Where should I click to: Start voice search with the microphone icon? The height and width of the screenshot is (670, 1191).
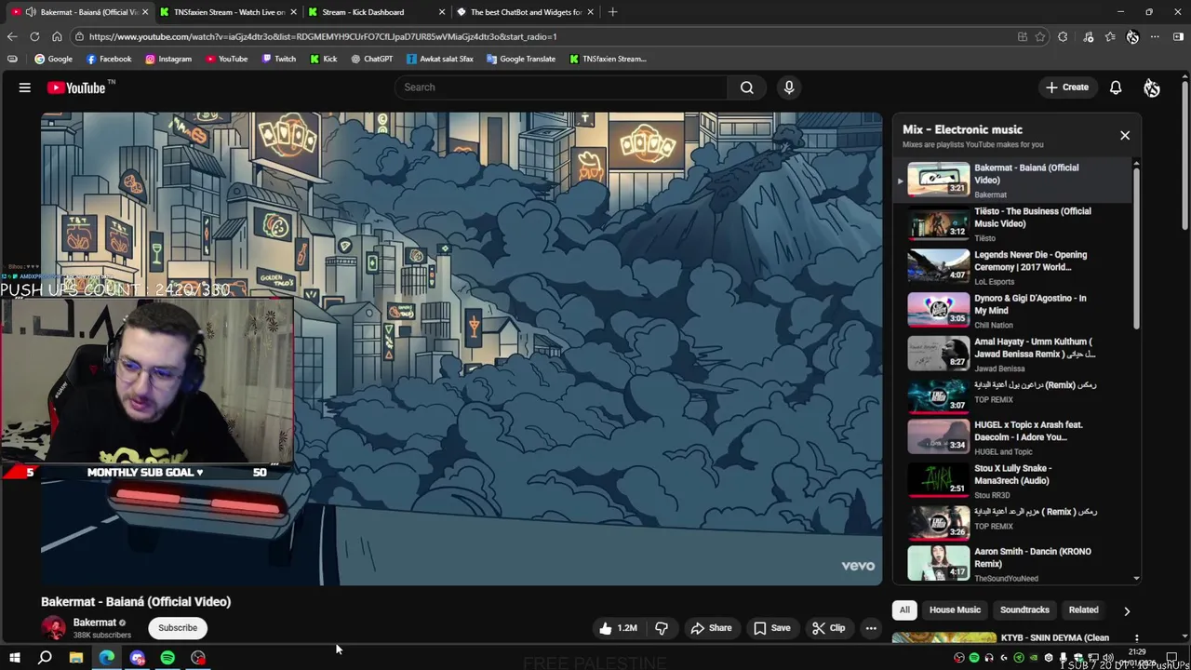pos(789,87)
